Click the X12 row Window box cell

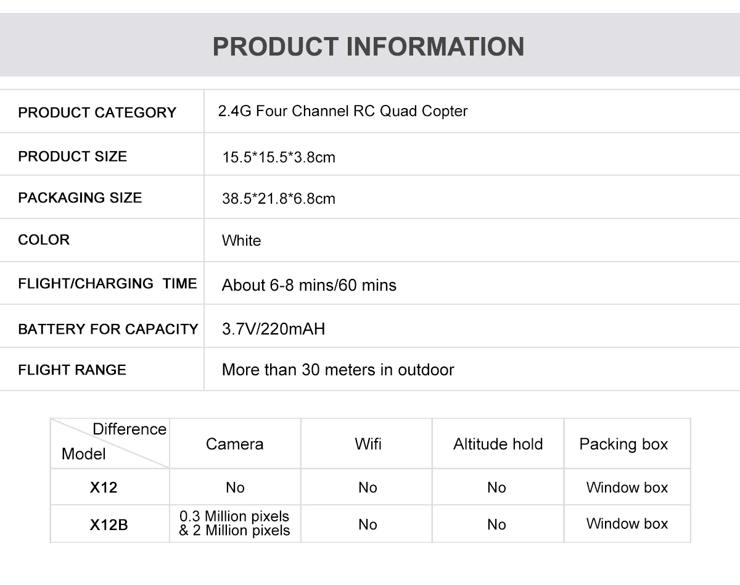click(627, 487)
